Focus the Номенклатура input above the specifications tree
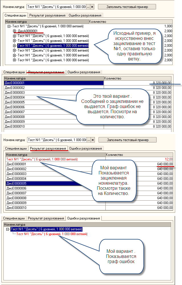182x285 pixels. [56, 7]
